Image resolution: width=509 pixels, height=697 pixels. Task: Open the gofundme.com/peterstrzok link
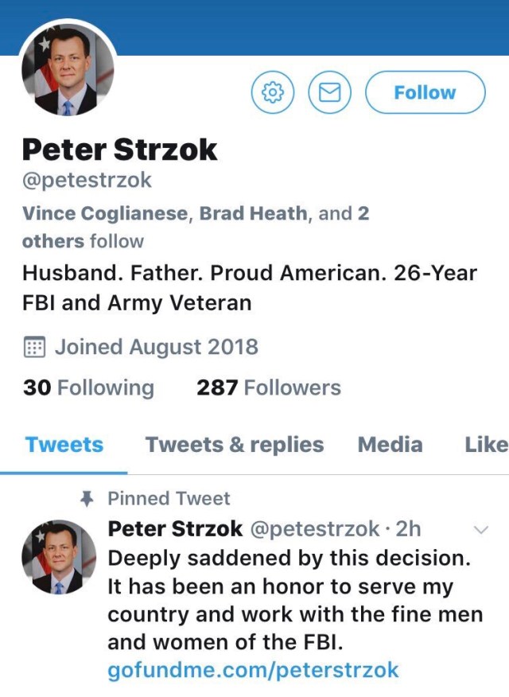[253, 670]
